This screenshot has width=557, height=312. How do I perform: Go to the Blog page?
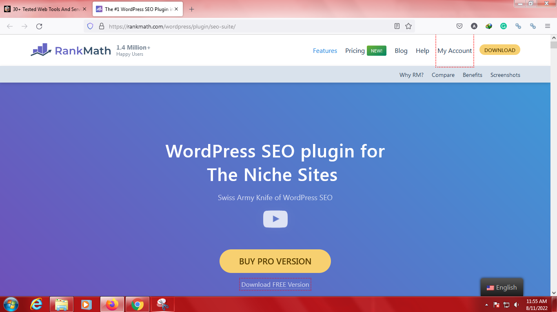pyautogui.click(x=401, y=51)
